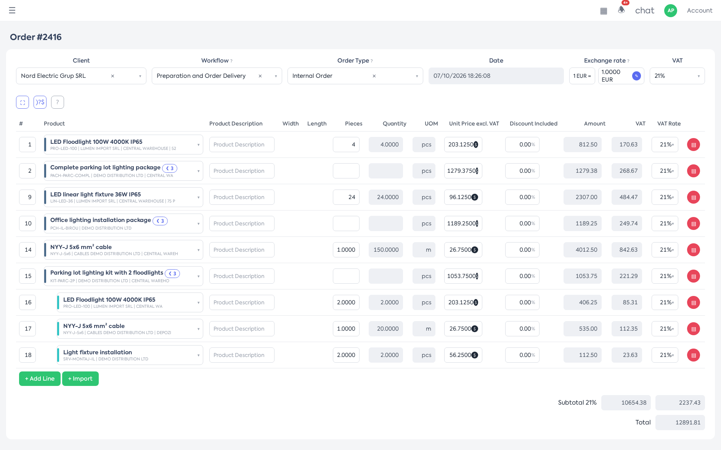Open the Account menu

[700, 11]
